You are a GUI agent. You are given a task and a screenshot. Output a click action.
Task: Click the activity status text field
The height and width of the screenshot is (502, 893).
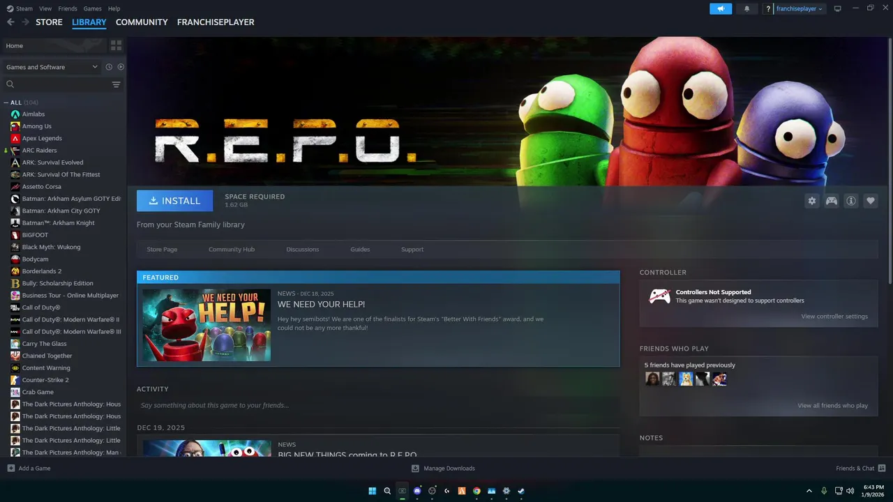378,405
